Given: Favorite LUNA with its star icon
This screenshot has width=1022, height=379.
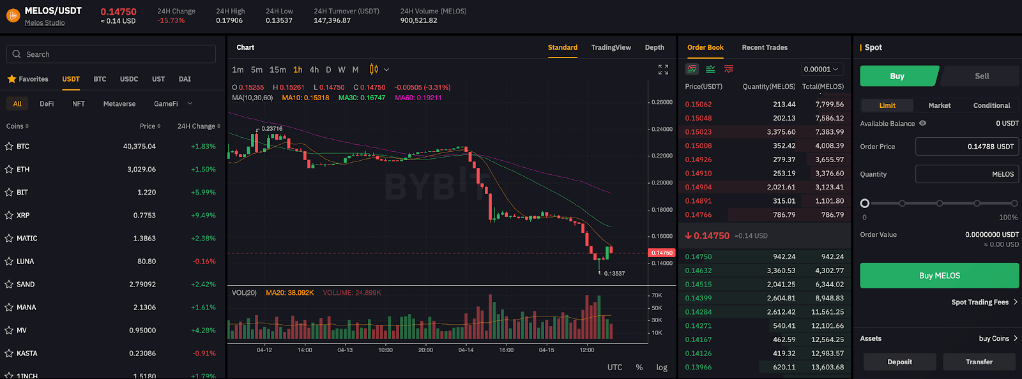Looking at the screenshot, I should coord(9,261).
